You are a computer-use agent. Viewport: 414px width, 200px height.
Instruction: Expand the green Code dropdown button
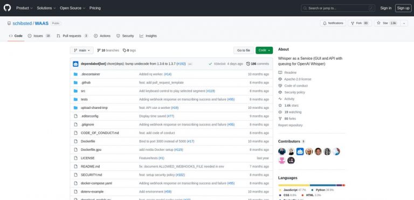coord(264,50)
